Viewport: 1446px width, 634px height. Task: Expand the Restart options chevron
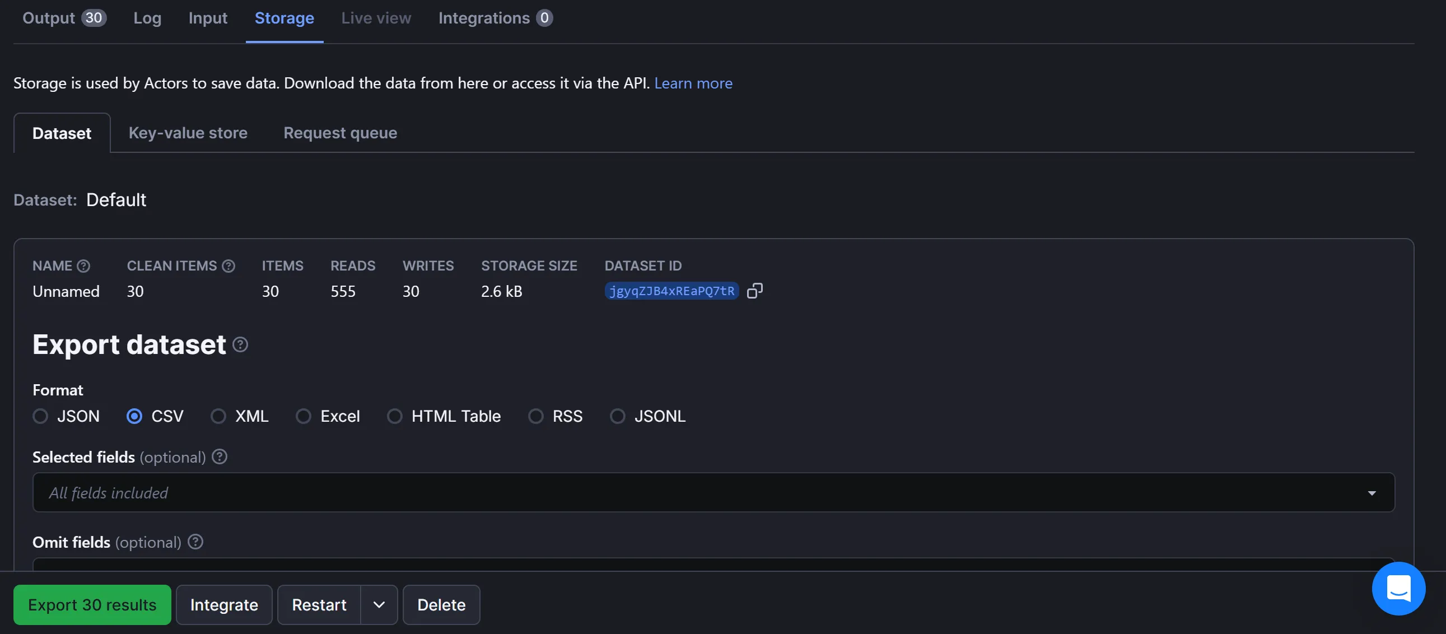pos(379,604)
